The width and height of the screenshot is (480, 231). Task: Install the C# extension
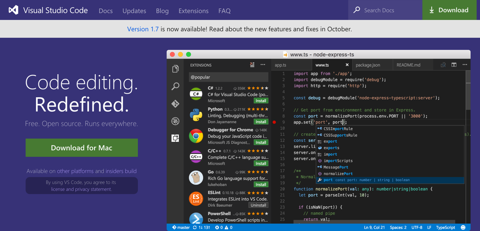261,101
